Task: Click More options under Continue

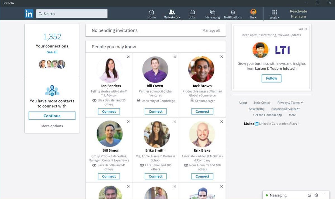Action: [x=52, y=126]
